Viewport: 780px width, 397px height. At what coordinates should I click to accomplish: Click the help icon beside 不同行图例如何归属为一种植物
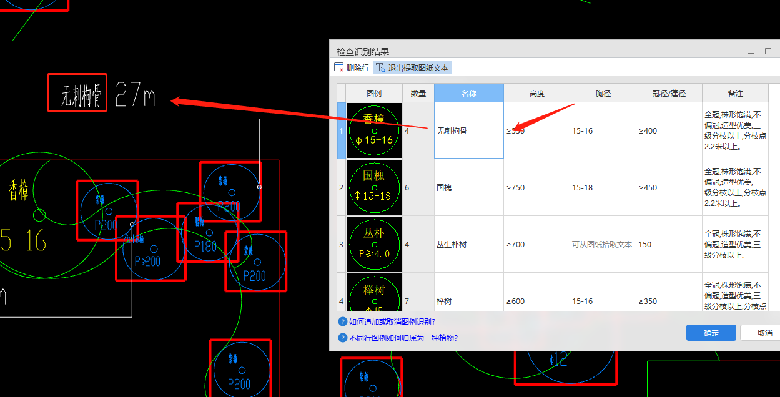[x=342, y=338]
